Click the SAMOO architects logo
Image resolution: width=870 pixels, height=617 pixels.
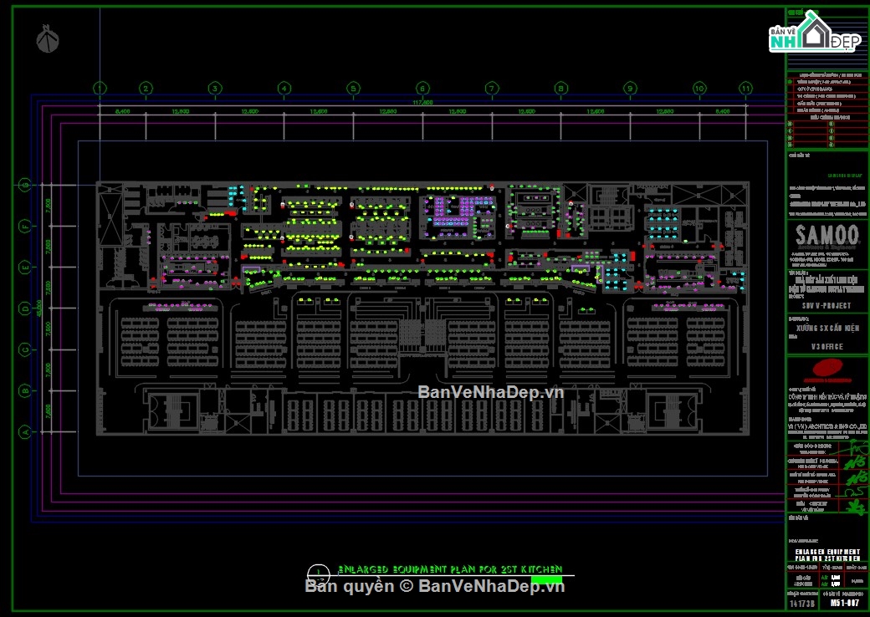(x=826, y=236)
